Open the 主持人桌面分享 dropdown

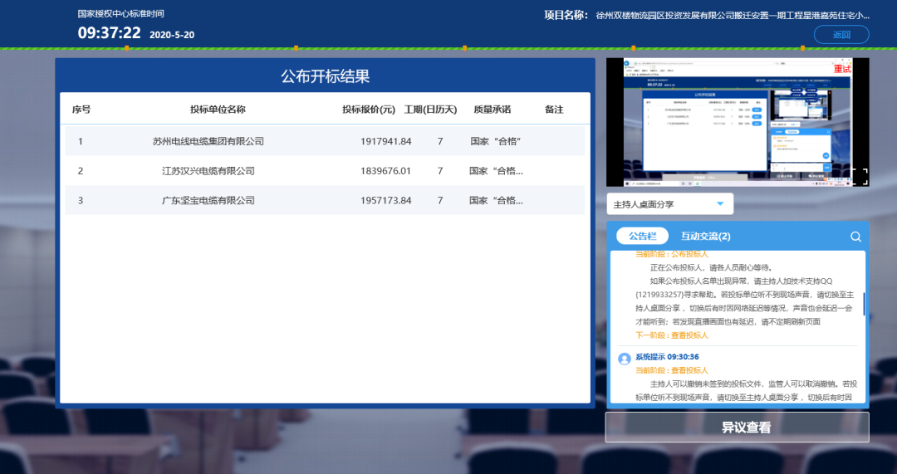point(669,204)
